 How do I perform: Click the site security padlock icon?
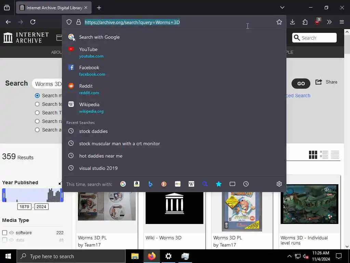tap(78, 22)
